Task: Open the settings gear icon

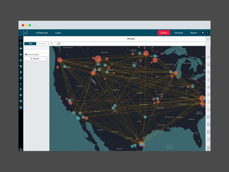Action: [203, 33]
